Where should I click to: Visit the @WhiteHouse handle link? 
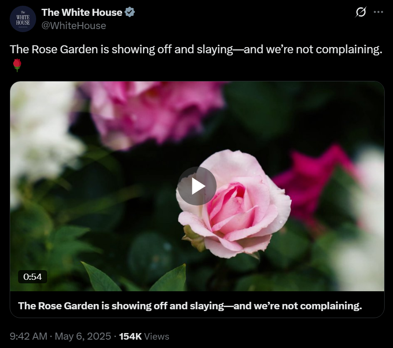coord(74,26)
